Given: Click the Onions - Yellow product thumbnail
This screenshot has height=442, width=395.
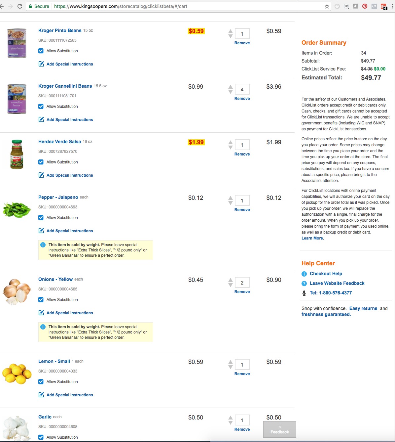Looking at the screenshot, I should pos(17,291).
